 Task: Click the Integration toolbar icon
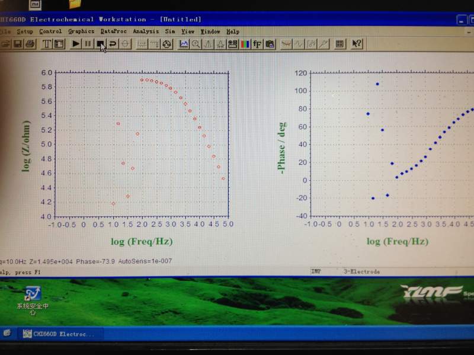click(x=310, y=44)
